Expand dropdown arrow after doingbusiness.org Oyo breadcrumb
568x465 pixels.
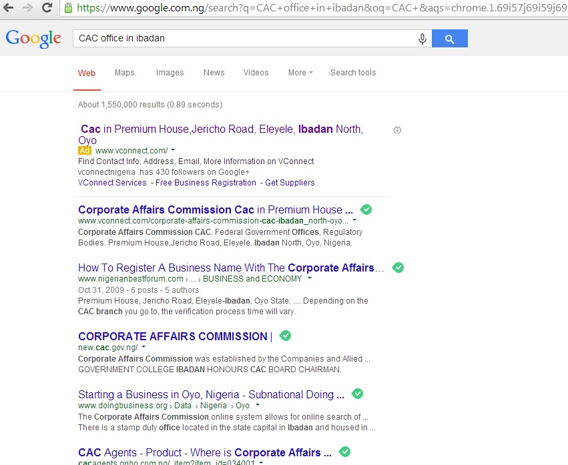(x=258, y=404)
